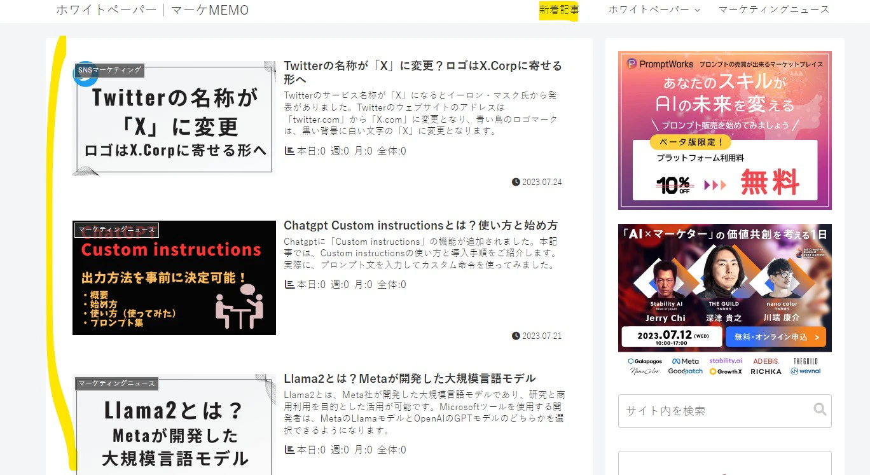Open the Llama2とは？ article thumbnail
This screenshot has width=870, height=475.
174,424
